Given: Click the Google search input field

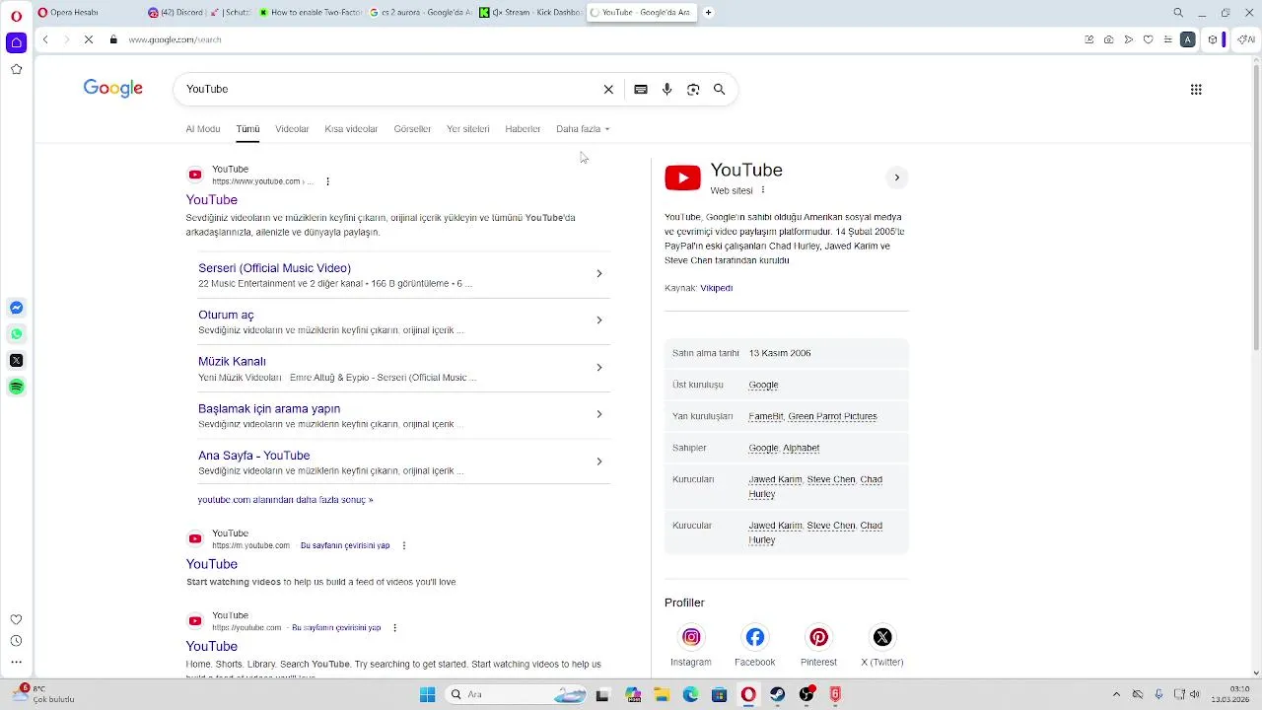Looking at the screenshot, I should 390,89.
